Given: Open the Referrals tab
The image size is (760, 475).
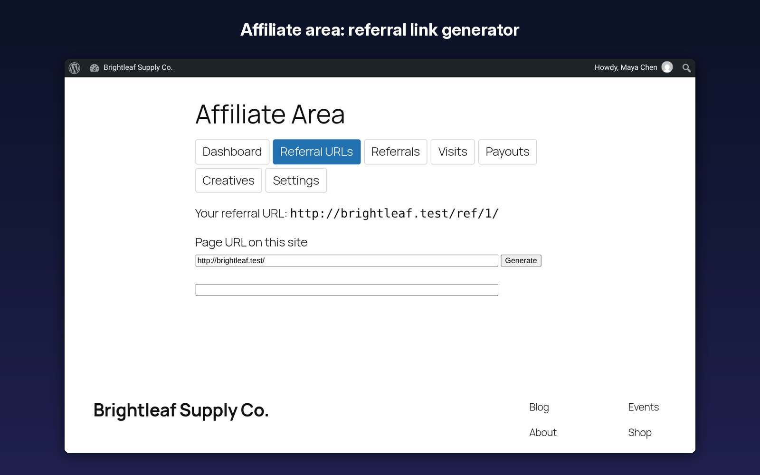Looking at the screenshot, I should click(396, 152).
